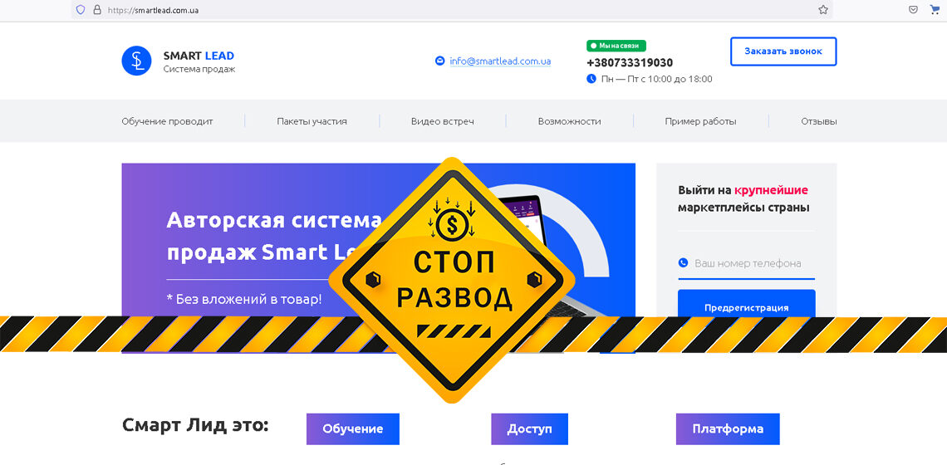947x465 pixels.
Task: Click the address bar URL smartlead.com.ua
Action: (154, 10)
